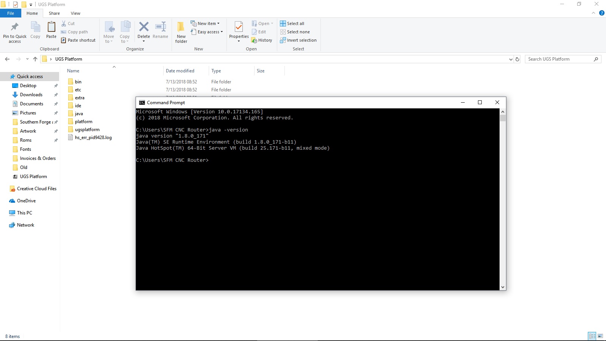Switch to large icons view in status bar

click(x=600, y=336)
